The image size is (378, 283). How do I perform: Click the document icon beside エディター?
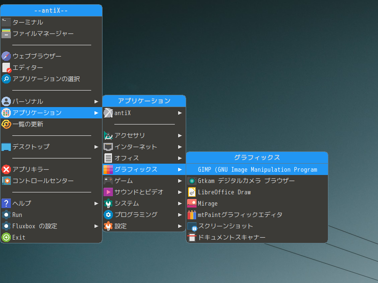[7, 67]
